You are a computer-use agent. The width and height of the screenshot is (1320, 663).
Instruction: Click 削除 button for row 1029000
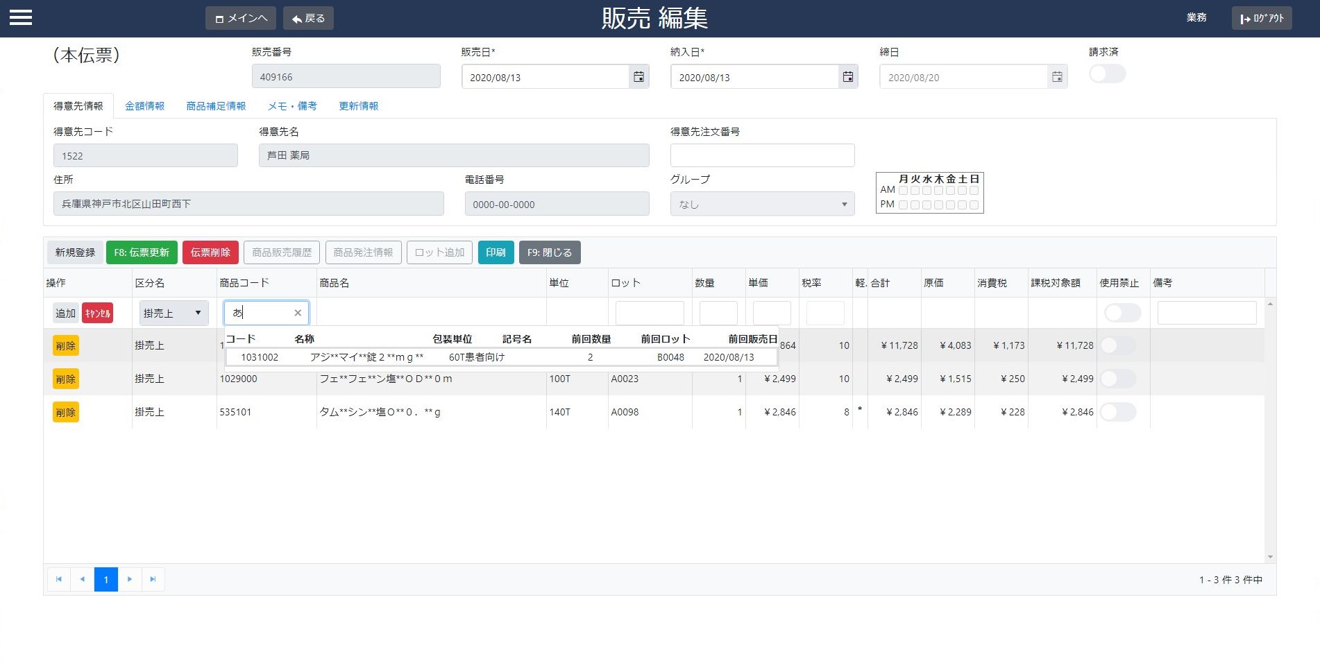(66, 379)
